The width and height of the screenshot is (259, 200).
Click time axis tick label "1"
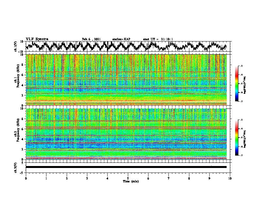pos(46,178)
